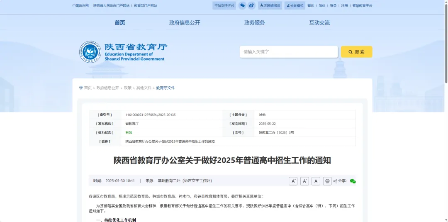Viewport: 448px width, 222px height.
Task: Click document number 陕教基二办〔2025〕3号
Action: click(x=276, y=132)
